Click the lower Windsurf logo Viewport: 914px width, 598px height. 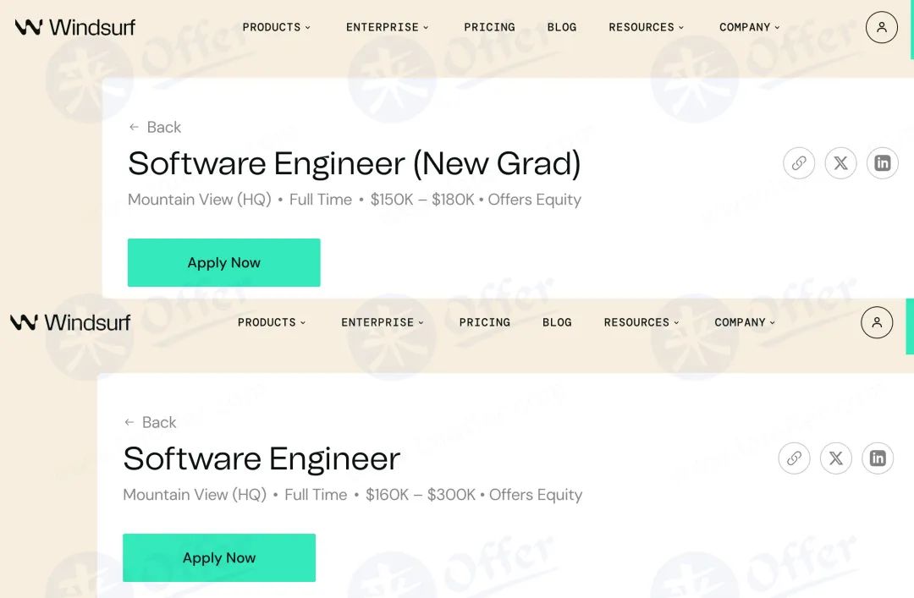pos(70,322)
